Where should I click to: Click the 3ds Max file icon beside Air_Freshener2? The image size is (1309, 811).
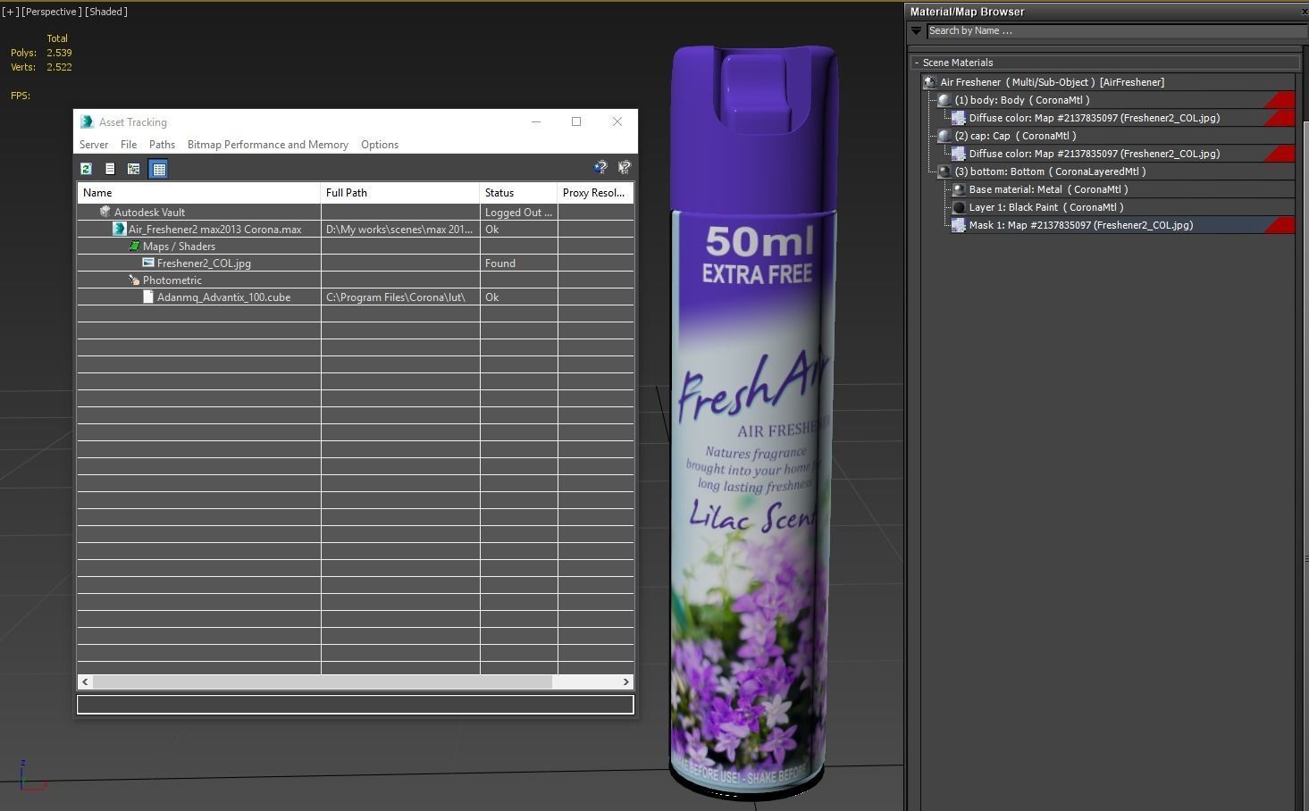pyautogui.click(x=119, y=229)
